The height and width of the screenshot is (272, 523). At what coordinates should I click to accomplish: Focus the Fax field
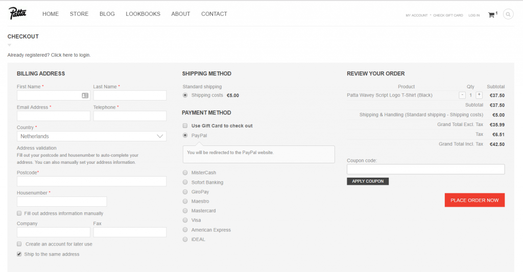[130, 232]
